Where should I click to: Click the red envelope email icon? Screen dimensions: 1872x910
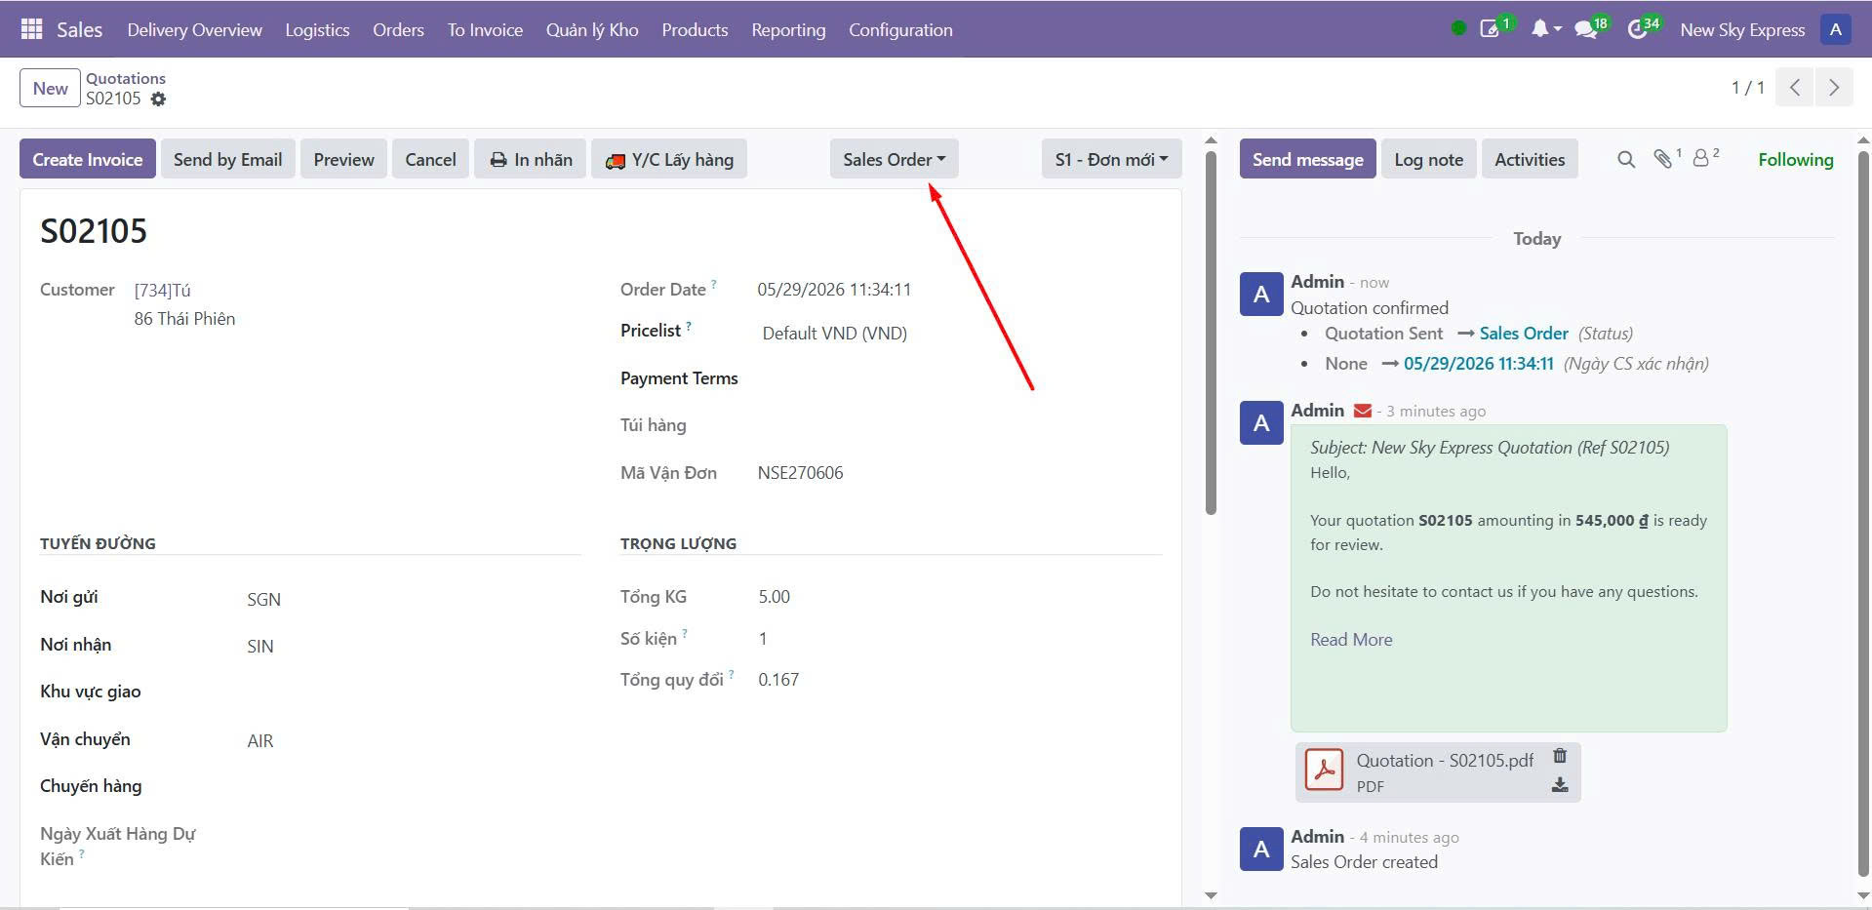click(x=1362, y=411)
